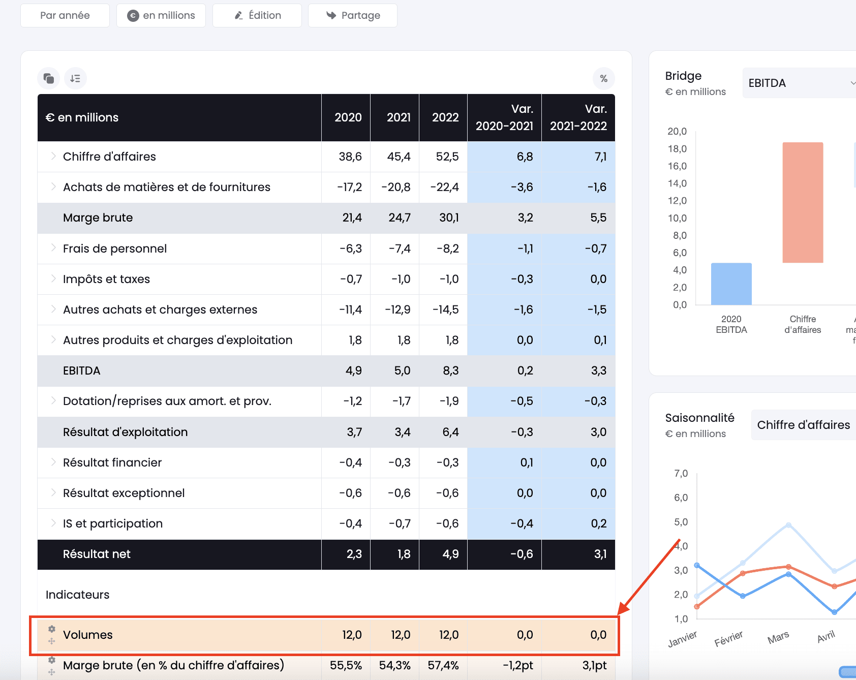Open Chiffre d'affaires dropdown in Saisonnalité
Image resolution: width=856 pixels, height=680 pixels.
point(804,425)
